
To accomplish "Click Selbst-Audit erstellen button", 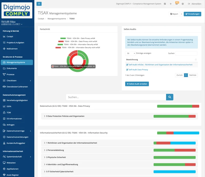I will click(137, 84).
